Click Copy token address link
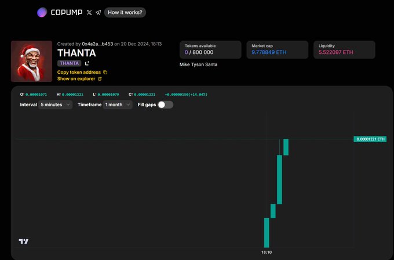 79,72
